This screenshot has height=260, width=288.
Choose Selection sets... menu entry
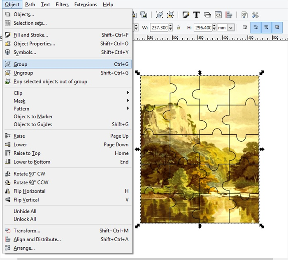pyautogui.click(x=67, y=23)
